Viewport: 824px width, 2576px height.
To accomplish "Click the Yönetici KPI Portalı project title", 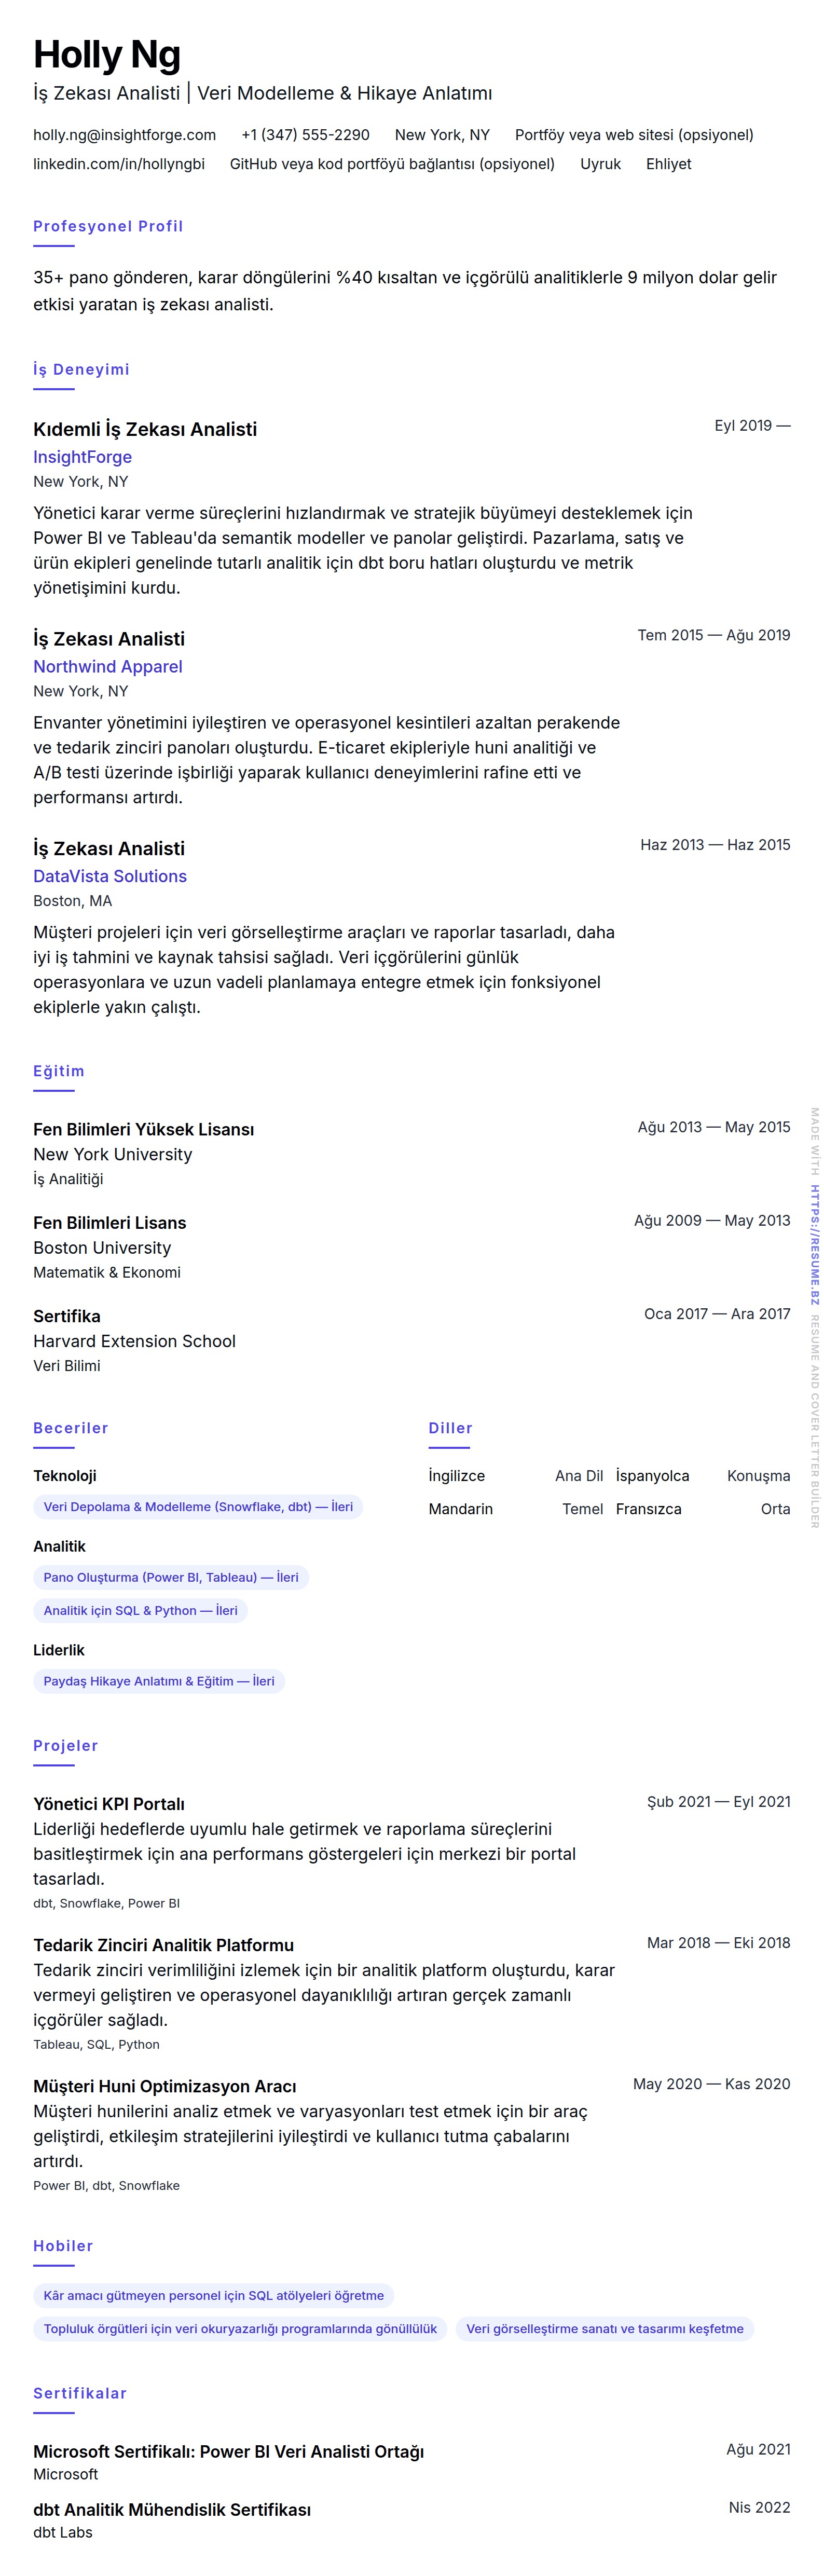I will tap(109, 1804).
